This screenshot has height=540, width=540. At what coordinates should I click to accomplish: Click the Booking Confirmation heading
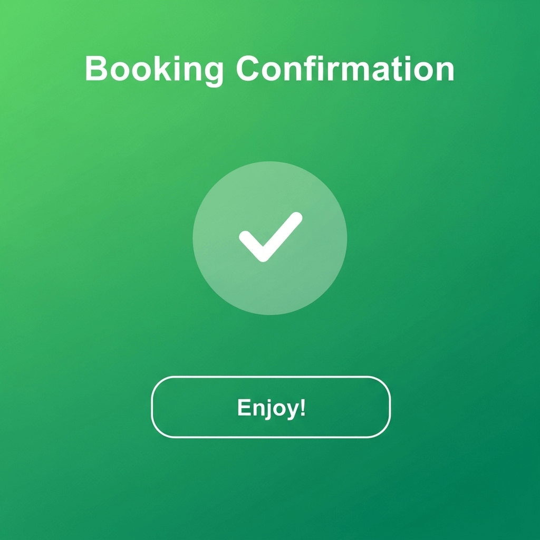269,70
